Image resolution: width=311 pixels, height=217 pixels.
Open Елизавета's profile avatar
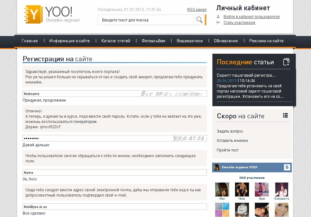tap(282, 189)
